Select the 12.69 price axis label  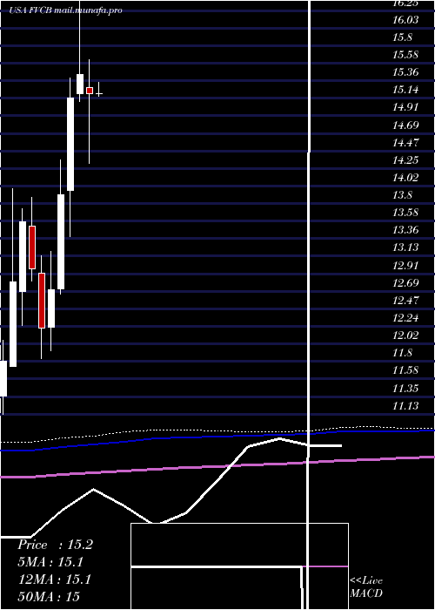click(x=405, y=283)
